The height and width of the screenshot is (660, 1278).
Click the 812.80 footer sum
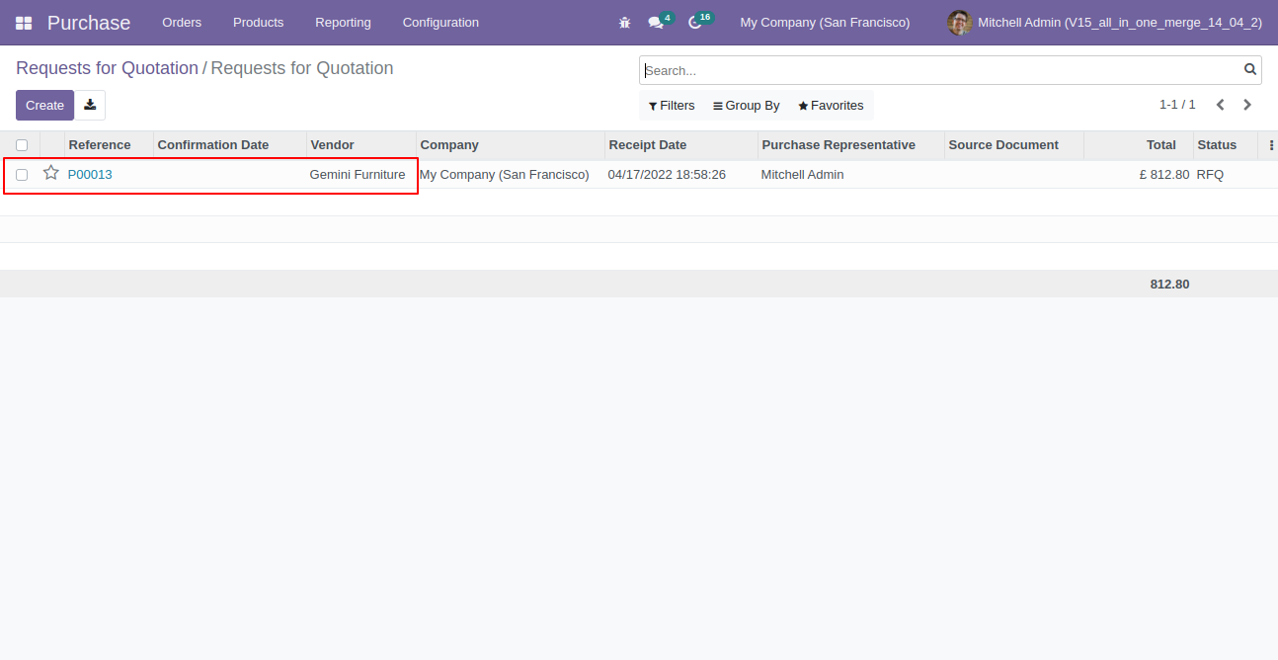[x=1169, y=285]
